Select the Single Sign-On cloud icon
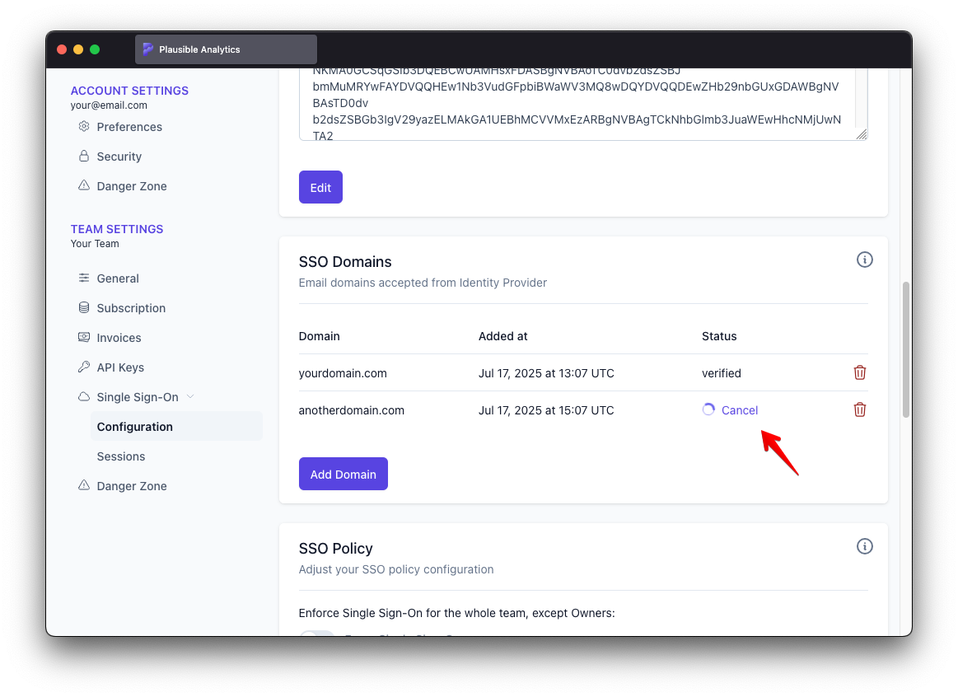 coord(83,396)
